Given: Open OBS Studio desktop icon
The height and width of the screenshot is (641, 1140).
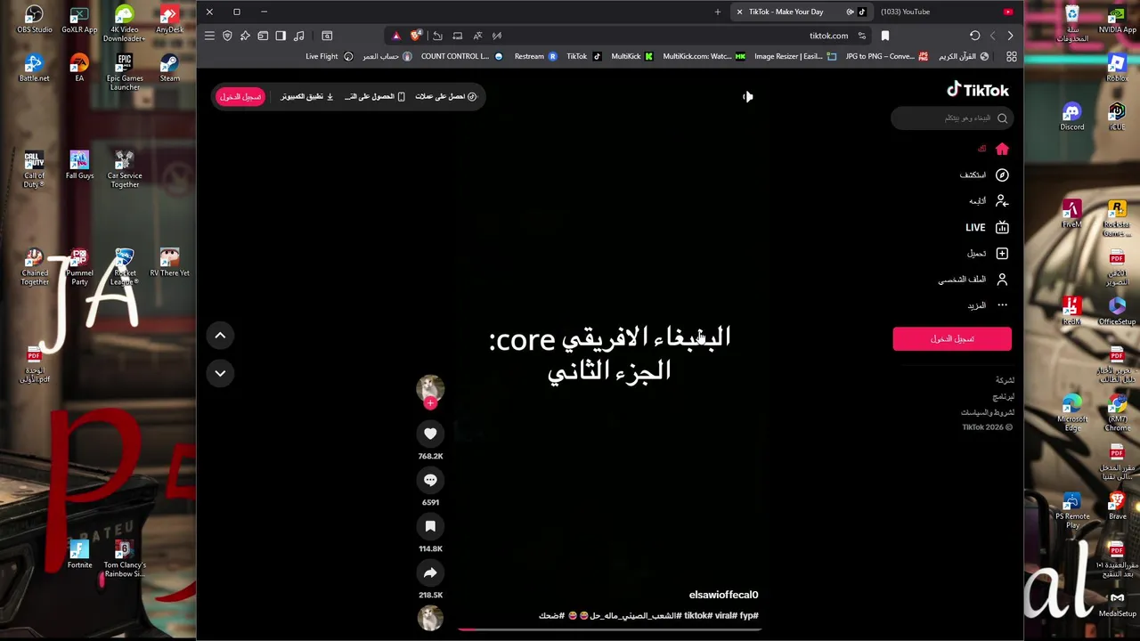Looking at the screenshot, I should tap(34, 20).
